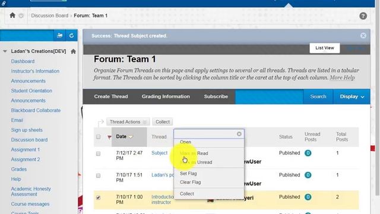Click the course menu folder view icon
The image size is (380, 214).
tap(59, 36)
